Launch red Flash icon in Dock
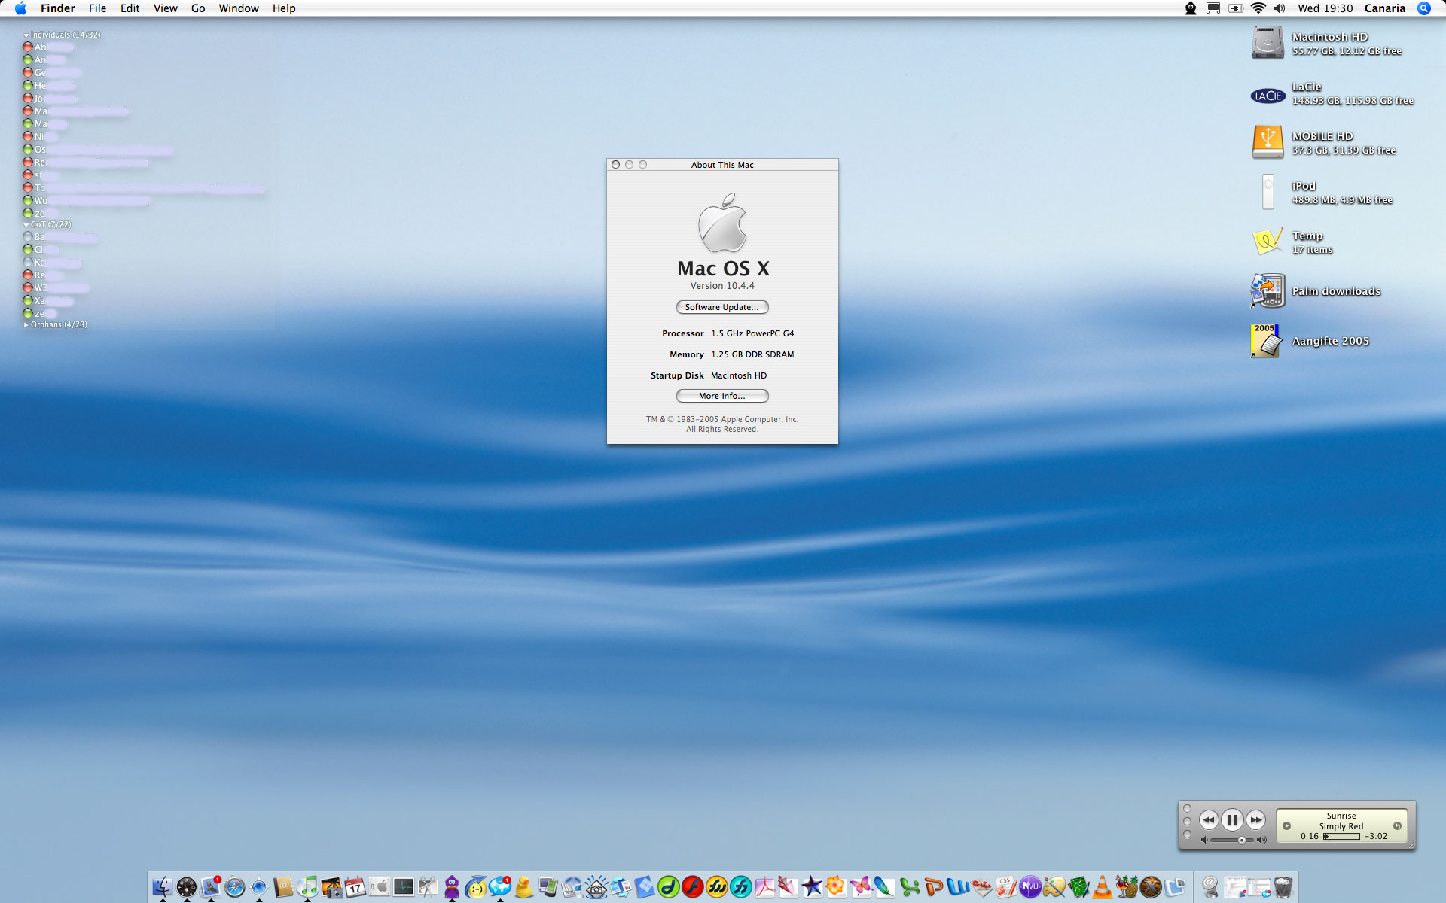This screenshot has height=903, width=1446. tap(693, 887)
